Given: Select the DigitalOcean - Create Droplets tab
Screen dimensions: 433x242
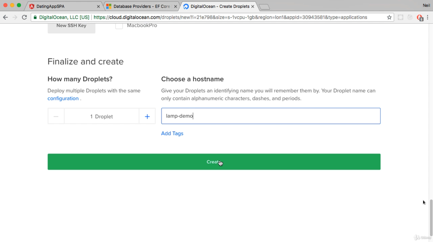Looking at the screenshot, I should click(x=220, y=6).
